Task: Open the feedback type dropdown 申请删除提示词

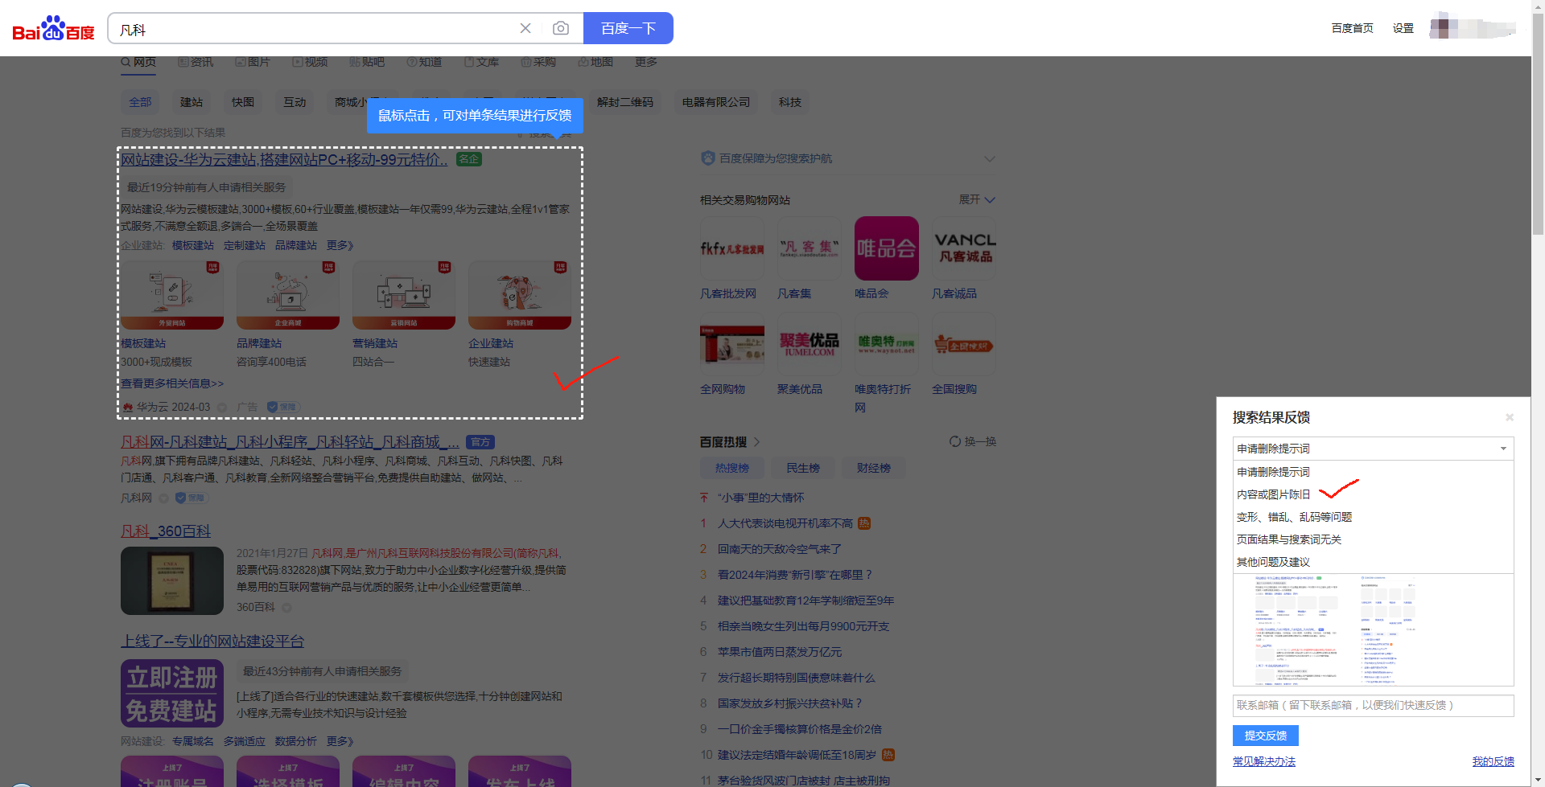Action: (1373, 449)
